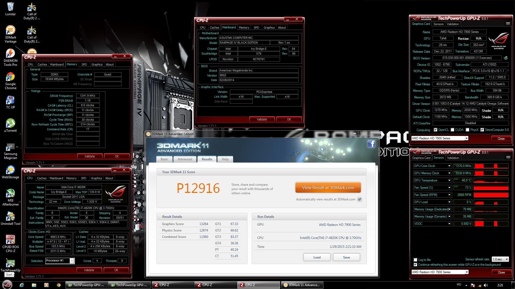Switch to the Advanced tab in 3DMark
The image size is (515, 289).
(185, 159)
